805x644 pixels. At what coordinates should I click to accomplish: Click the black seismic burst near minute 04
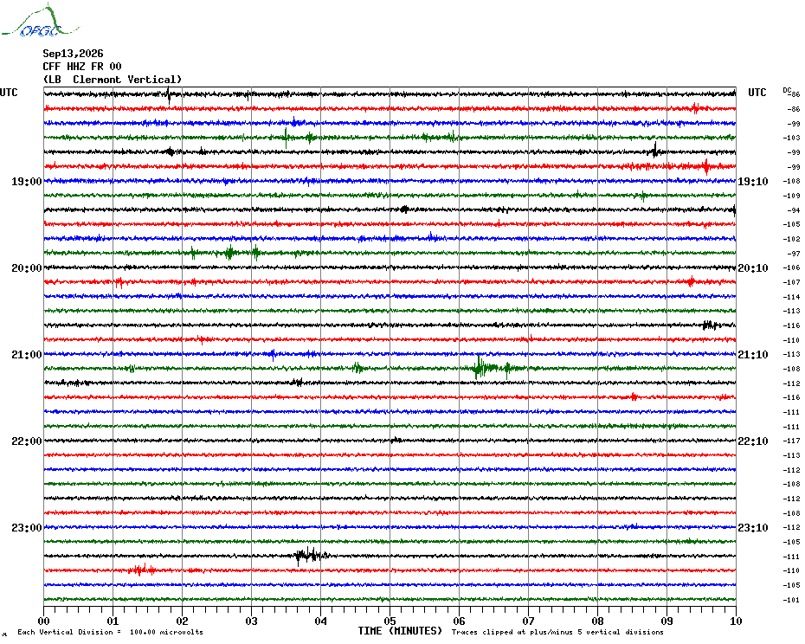pyautogui.click(x=312, y=555)
